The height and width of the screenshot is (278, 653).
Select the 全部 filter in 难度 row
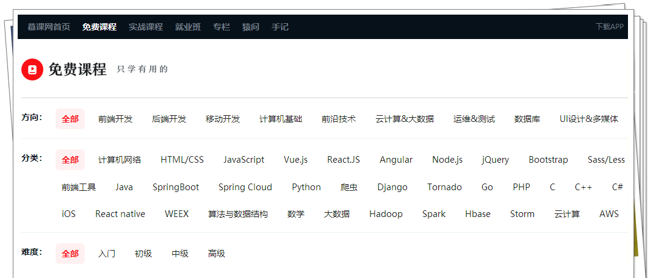pos(70,254)
